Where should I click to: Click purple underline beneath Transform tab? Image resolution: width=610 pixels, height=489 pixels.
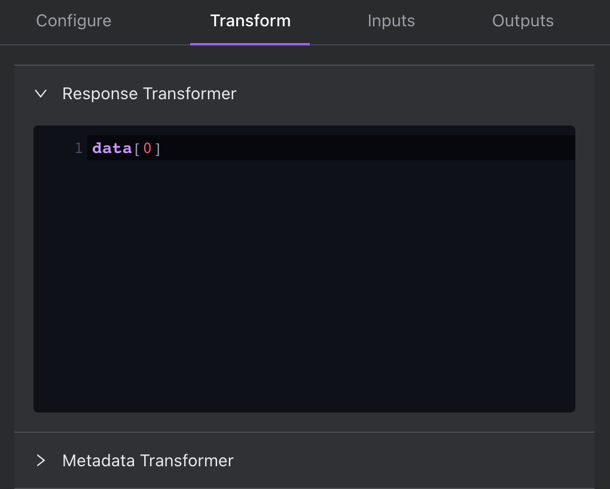250,44
